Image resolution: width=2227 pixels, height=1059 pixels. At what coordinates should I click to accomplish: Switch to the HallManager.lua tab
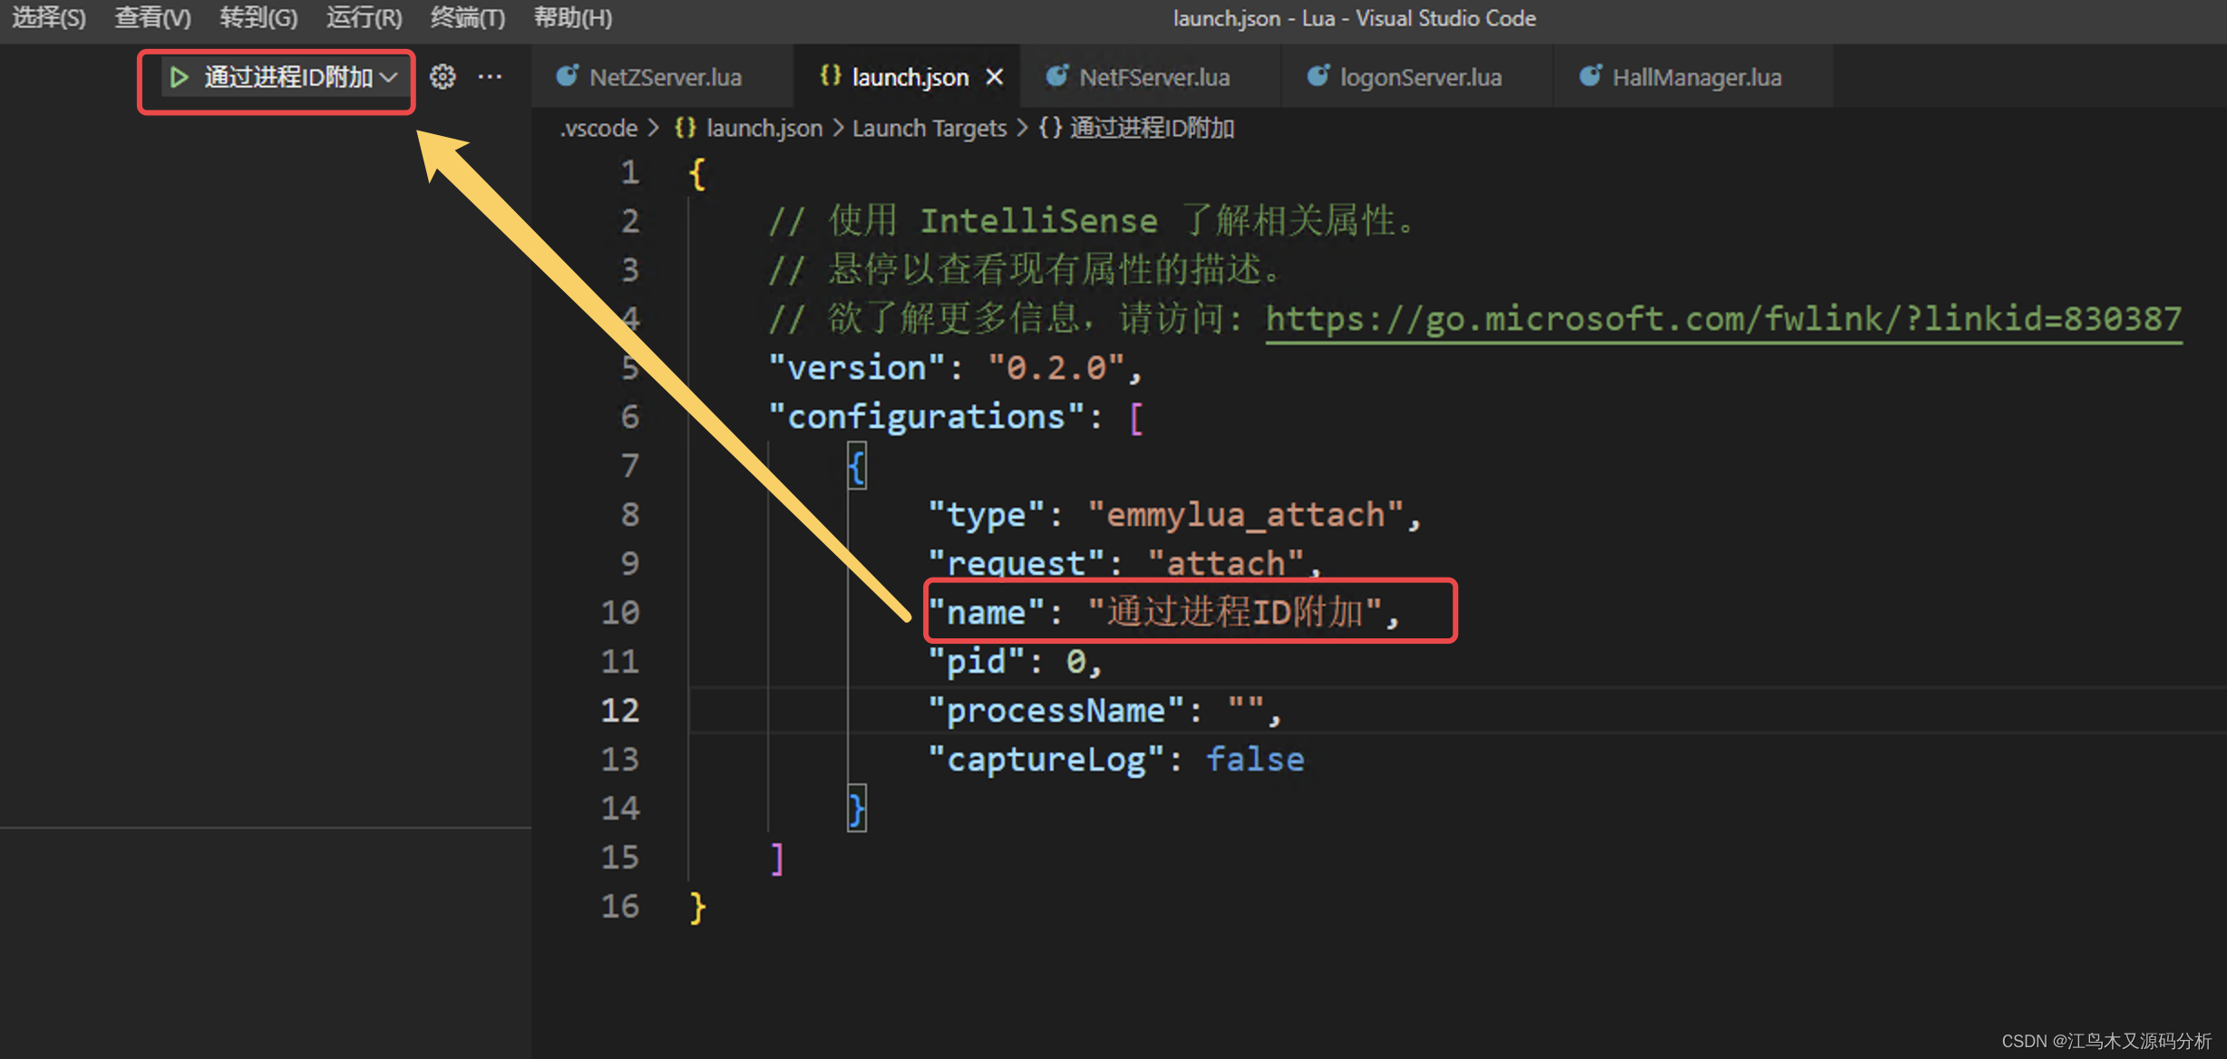click(x=1696, y=77)
